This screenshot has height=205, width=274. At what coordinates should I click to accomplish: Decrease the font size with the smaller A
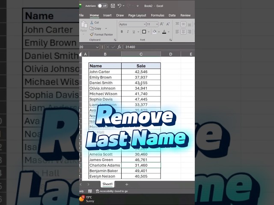point(168,24)
